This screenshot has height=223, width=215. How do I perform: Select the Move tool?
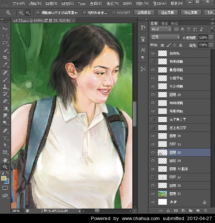(x=5, y=29)
